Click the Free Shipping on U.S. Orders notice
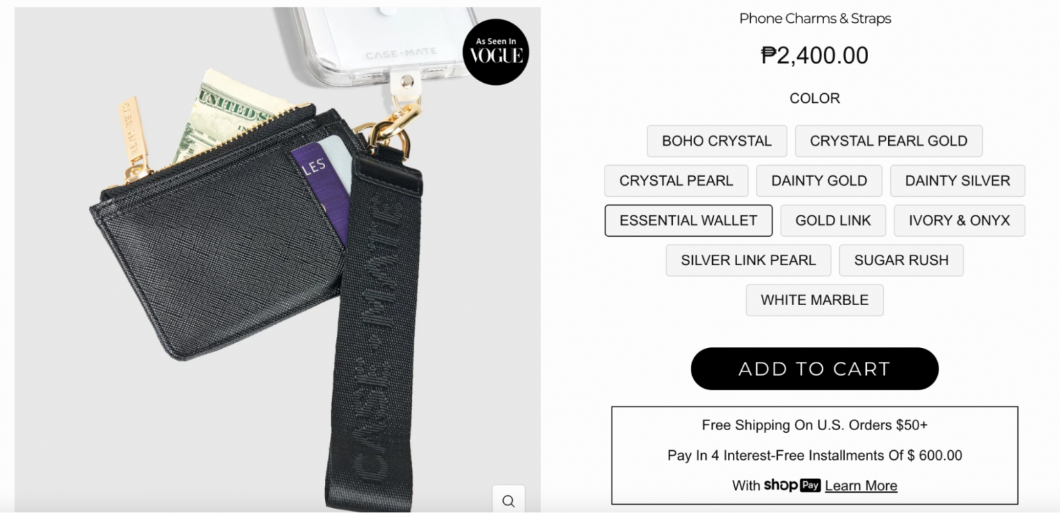Image resolution: width=1060 pixels, height=513 pixels. click(814, 425)
